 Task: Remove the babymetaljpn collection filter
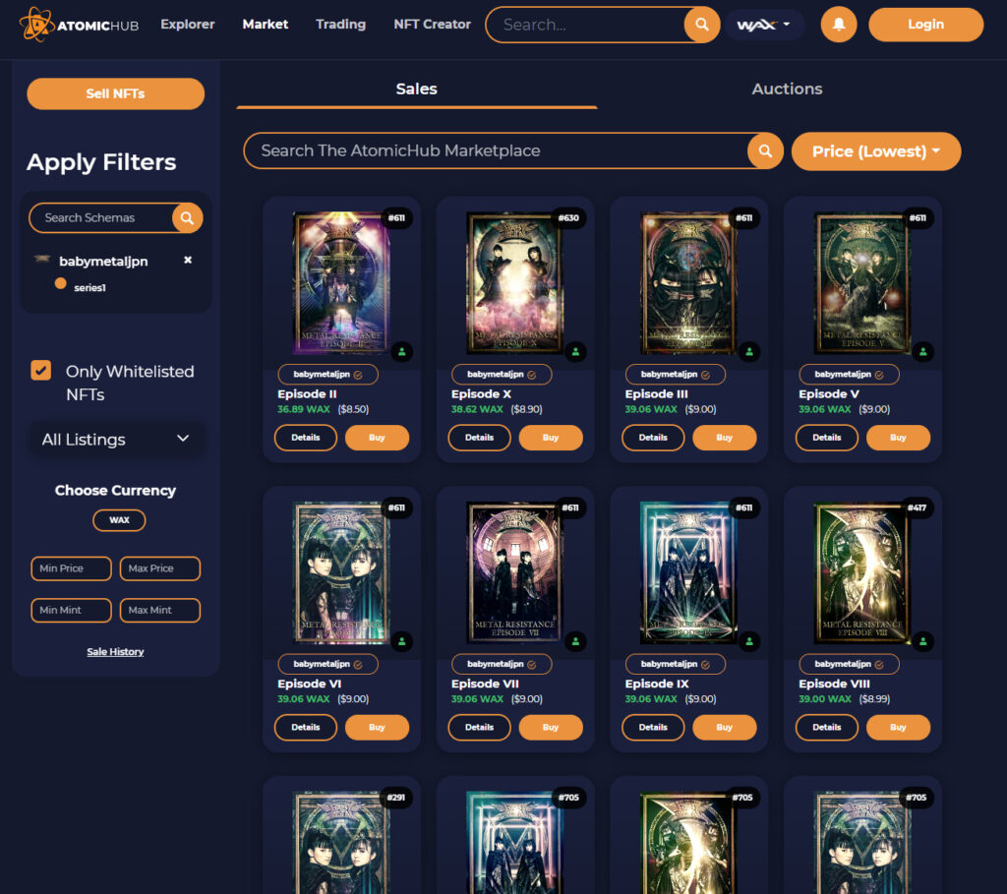click(x=188, y=260)
